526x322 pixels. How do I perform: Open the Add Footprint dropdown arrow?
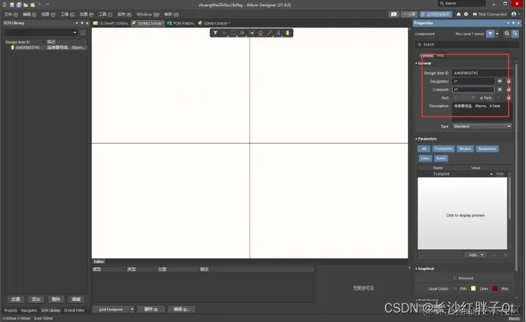pos(132,309)
